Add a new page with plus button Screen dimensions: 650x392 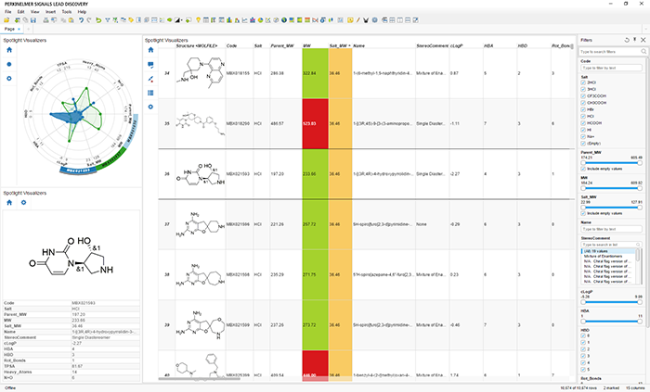28,29
